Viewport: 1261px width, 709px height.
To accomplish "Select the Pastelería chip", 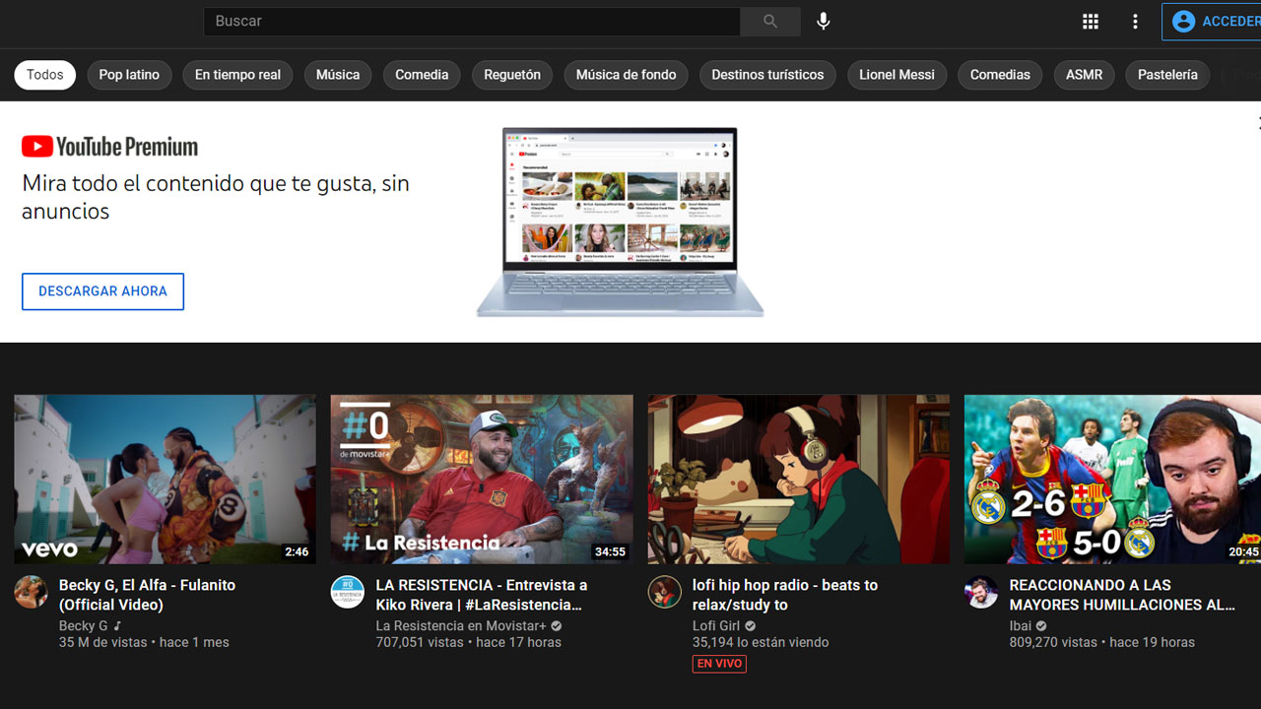I will click(1167, 75).
